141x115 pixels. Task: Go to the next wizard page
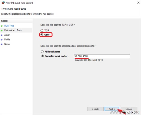pyautogui.click(x=112, y=109)
